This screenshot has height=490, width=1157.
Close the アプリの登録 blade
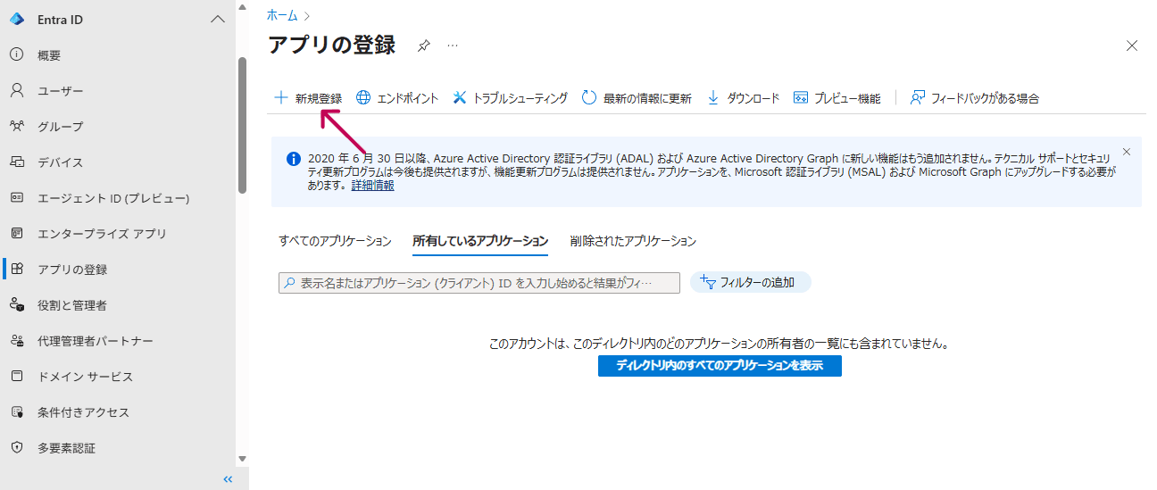1132,46
